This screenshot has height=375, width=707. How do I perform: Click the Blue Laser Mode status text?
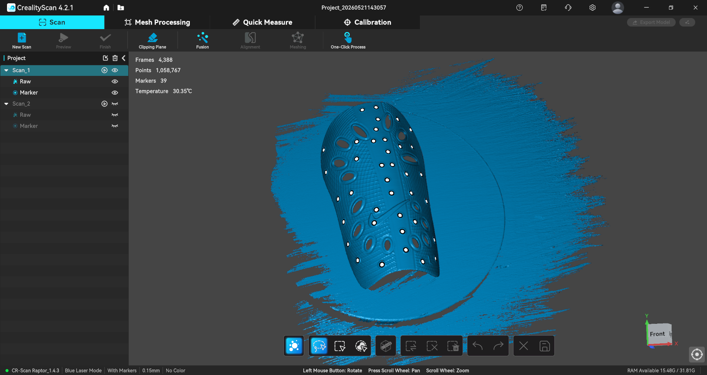click(x=83, y=371)
